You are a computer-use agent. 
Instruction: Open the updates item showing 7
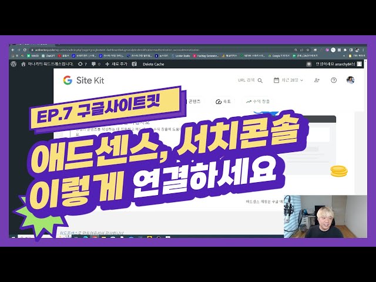click(x=82, y=64)
